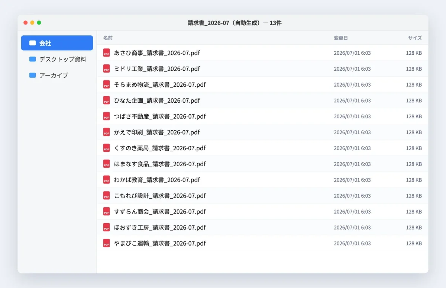
Task: Select file name ミドリ工業_請求書_2026-07.pdf
Action: pyautogui.click(x=157, y=69)
